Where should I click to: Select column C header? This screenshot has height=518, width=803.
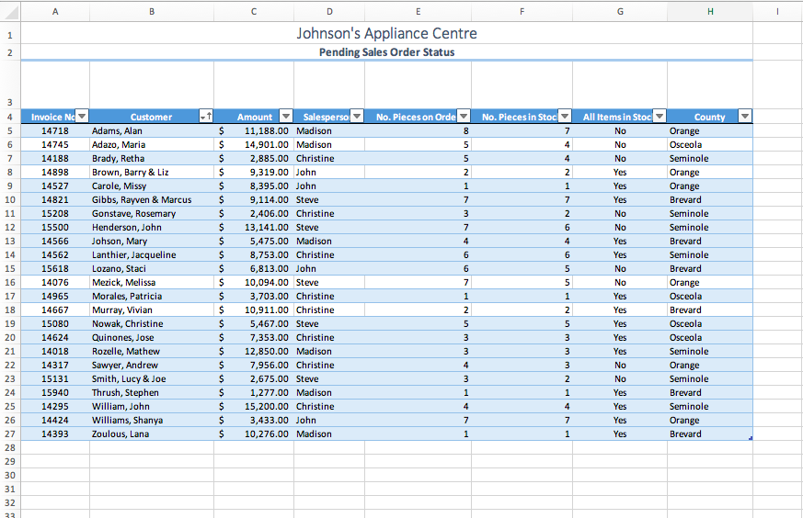[254, 11]
